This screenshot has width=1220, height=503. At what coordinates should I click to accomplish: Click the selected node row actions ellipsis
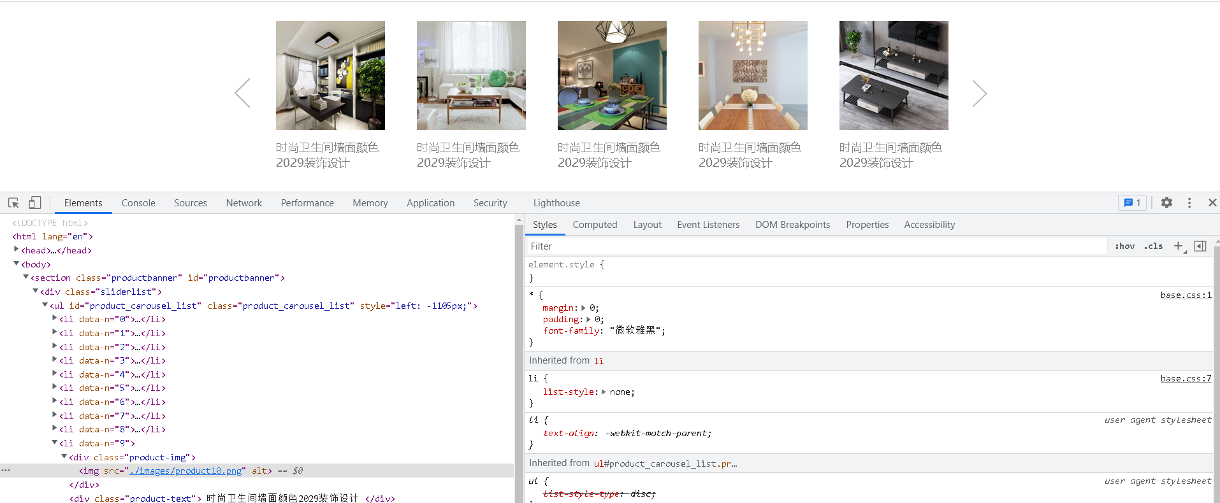[x=6, y=471]
